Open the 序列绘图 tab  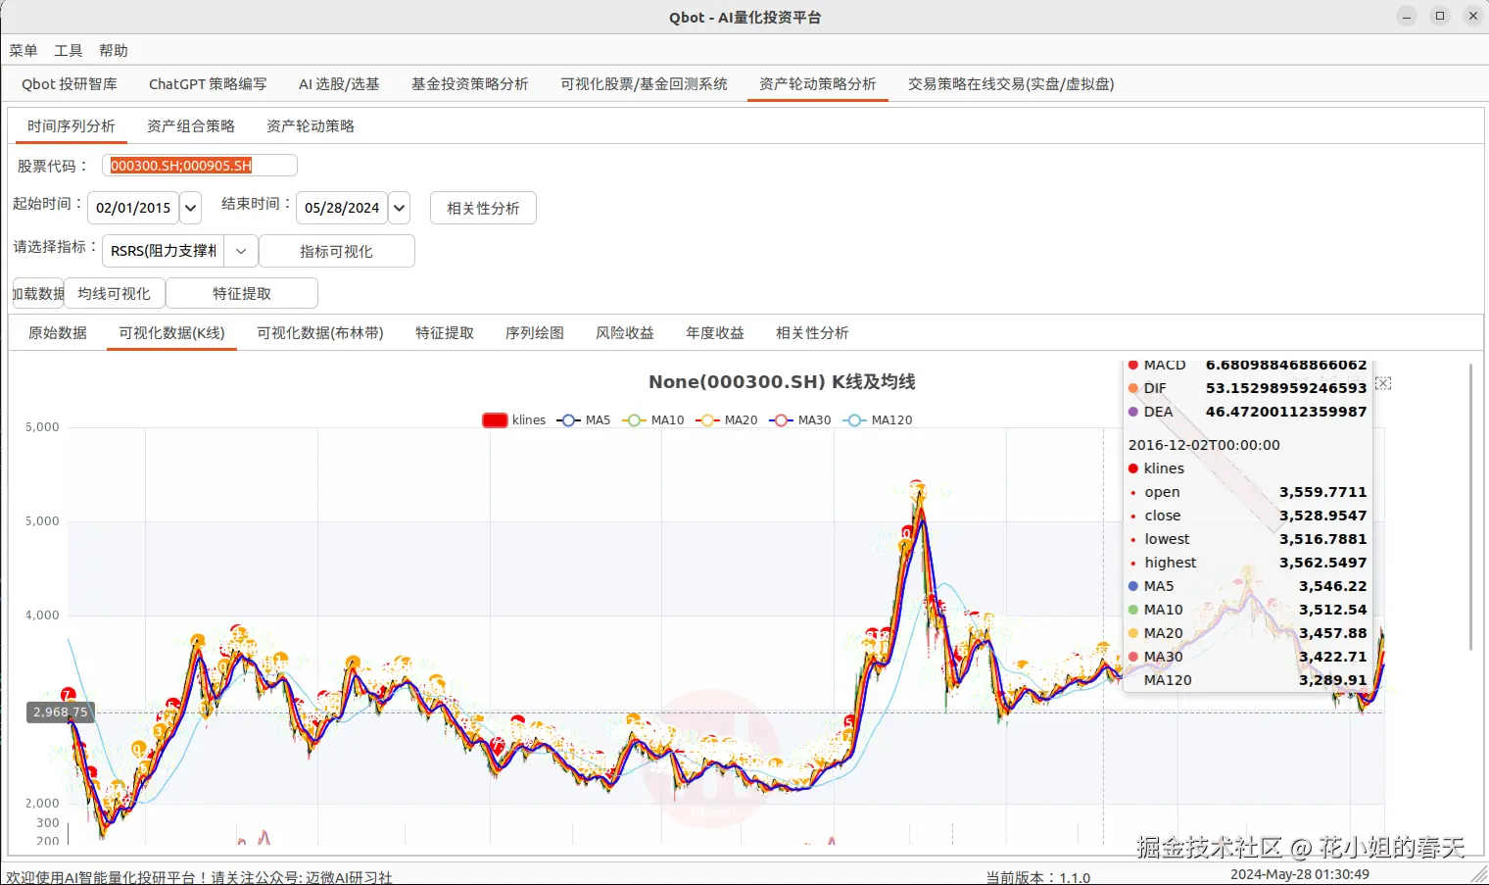(x=535, y=333)
